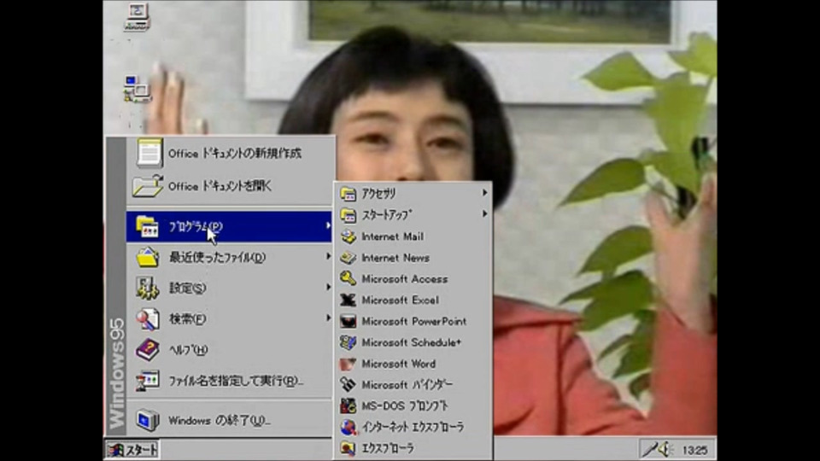Image resolution: width=820 pixels, height=461 pixels.
Task: Click the Find (検索) magnifier icon
Action: point(148,318)
